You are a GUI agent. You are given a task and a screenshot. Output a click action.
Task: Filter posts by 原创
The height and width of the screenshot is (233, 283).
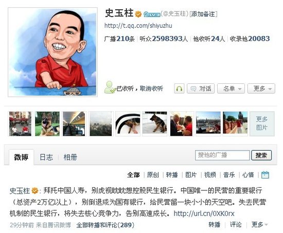[153, 175]
